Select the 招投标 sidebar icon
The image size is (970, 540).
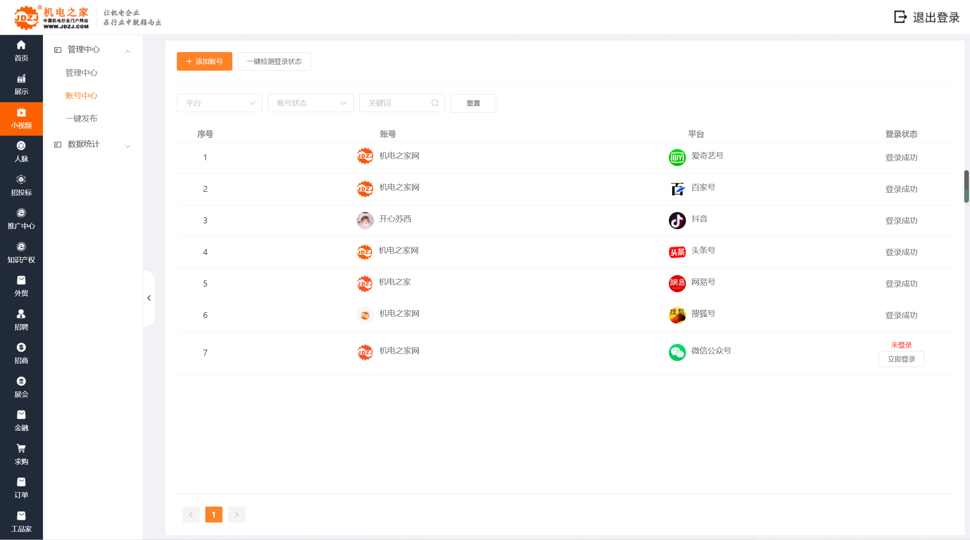pos(21,179)
